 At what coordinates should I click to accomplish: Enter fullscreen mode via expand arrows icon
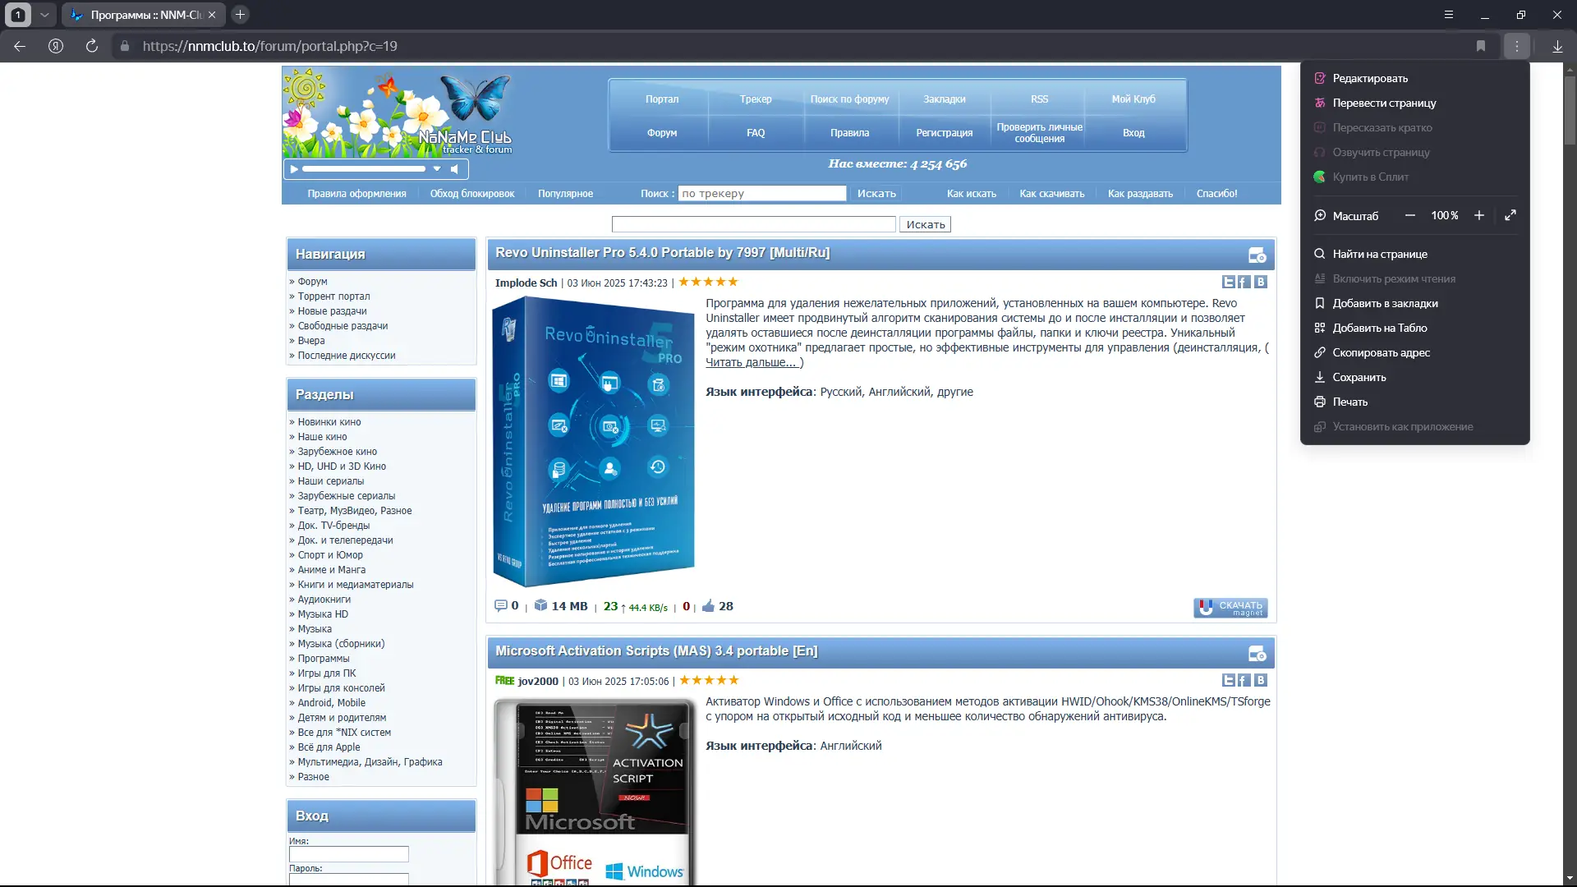[x=1510, y=215]
